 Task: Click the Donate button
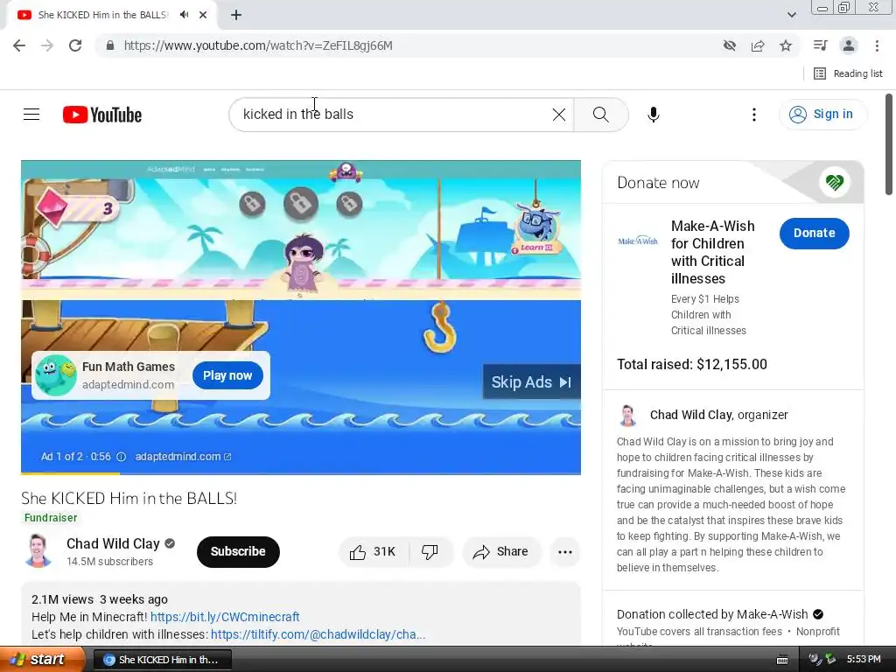814,233
